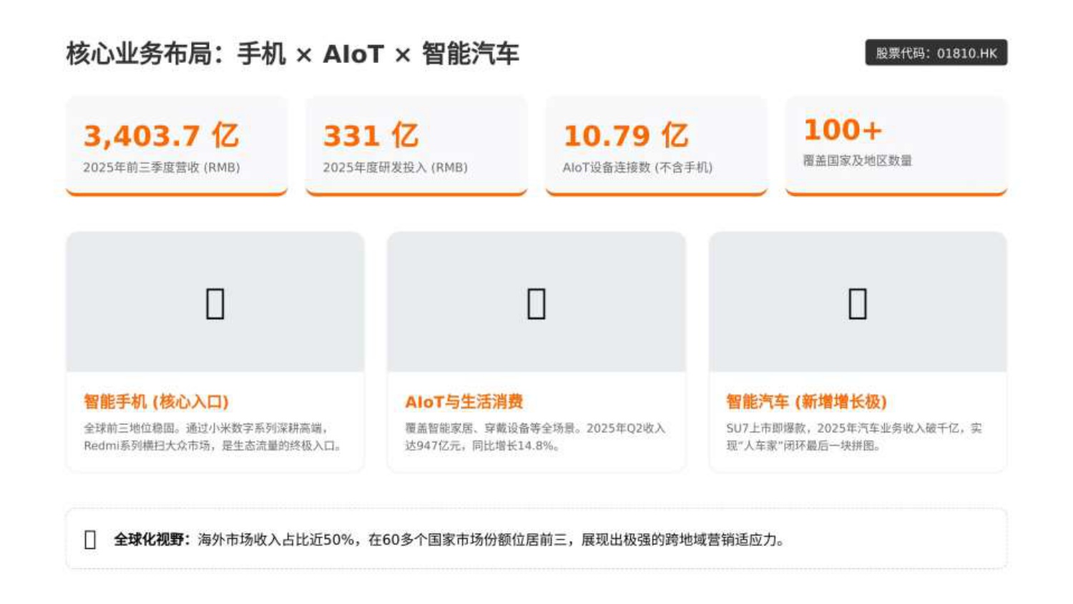Screen dimensions: 1073x604
Task: Click the AIoT description mentioning 947亿元
Action: [x=535, y=437]
